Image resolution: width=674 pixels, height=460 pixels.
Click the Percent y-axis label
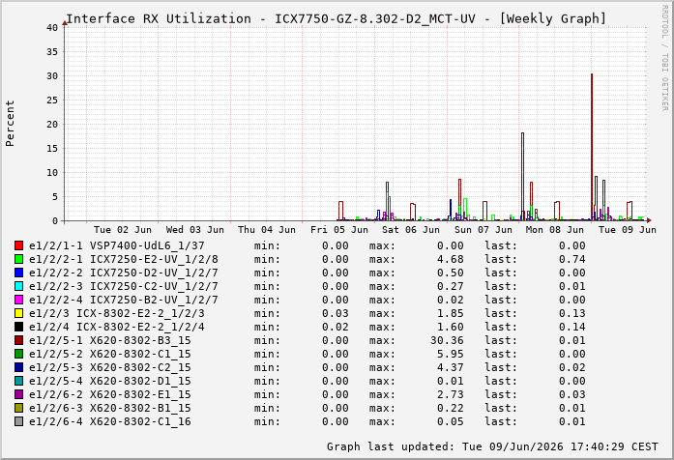point(10,124)
